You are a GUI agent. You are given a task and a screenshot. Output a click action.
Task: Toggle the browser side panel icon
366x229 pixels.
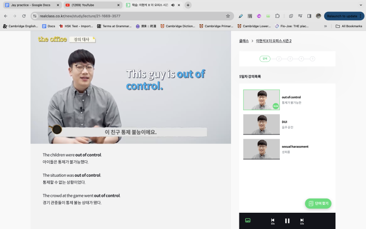click(x=309, y=16)
